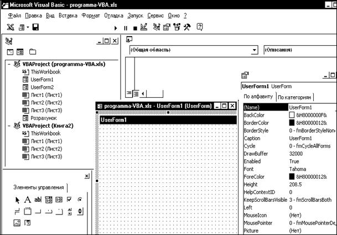Open Object Browser toolbar icon
The width and height of the screenshot is (337, 235).
[177, 27]
